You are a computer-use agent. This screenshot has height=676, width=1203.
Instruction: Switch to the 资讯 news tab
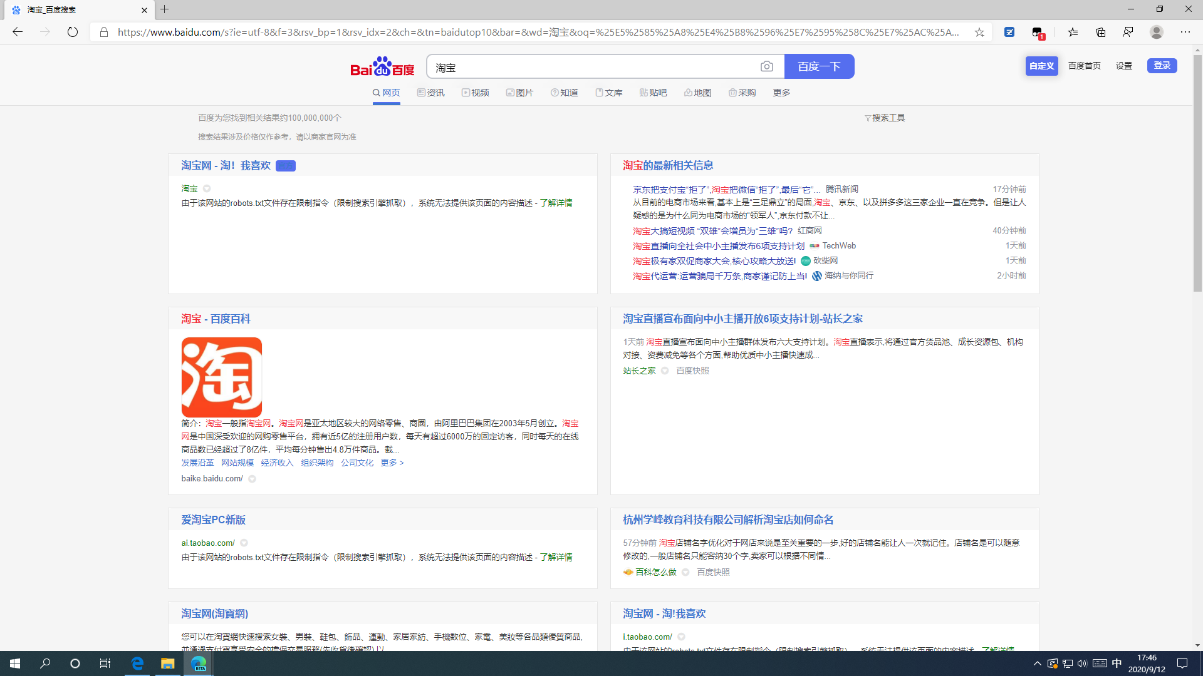431,92
